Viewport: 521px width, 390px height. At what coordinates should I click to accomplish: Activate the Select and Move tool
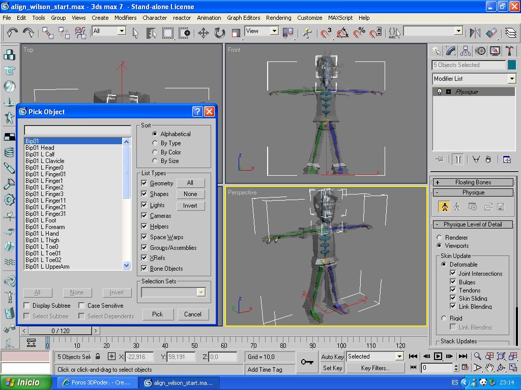(x=203, y=33)
